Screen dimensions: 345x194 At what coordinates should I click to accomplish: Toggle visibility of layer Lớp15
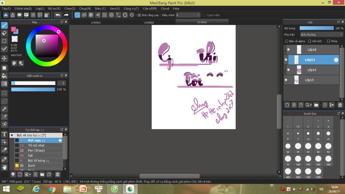pyautogui.click(x=286, y=80)
